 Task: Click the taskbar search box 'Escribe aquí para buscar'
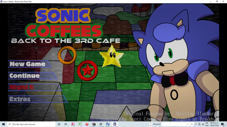31,124
